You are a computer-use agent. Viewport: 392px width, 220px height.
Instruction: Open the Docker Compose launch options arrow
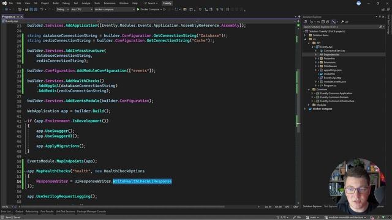click(160, 10)
